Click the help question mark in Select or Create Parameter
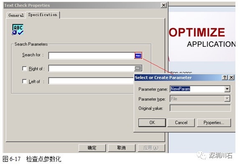 (225, 77)
